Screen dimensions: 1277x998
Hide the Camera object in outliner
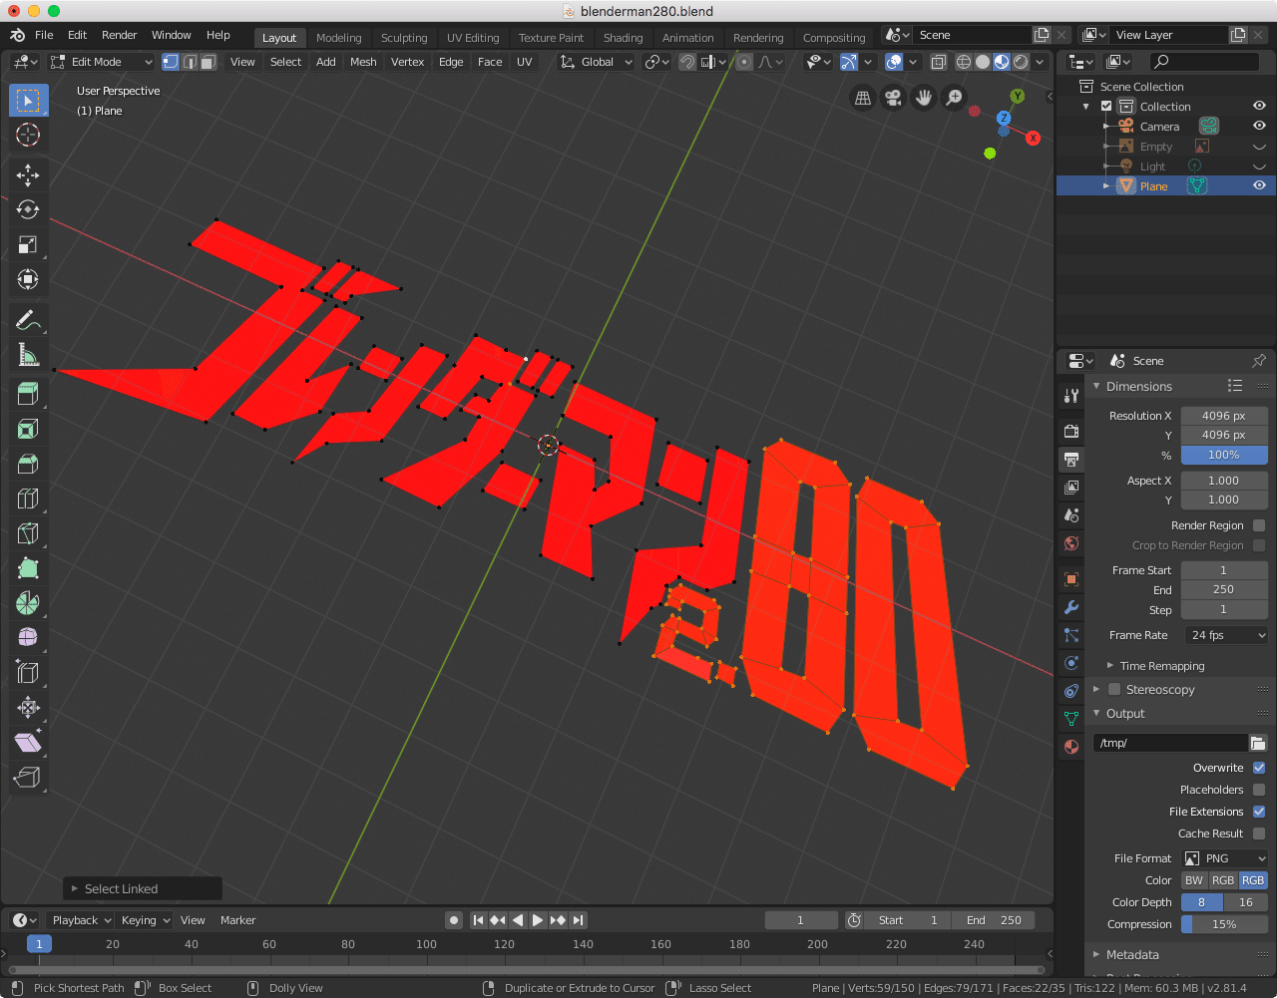pos(1259,126)
